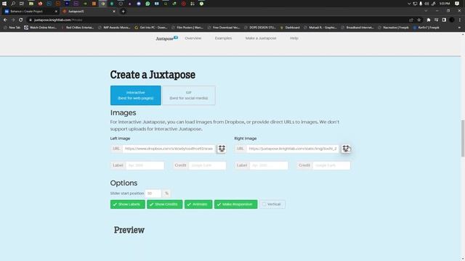
Task: Open the browser extensions puzzle icon
Action: point(428,20)
